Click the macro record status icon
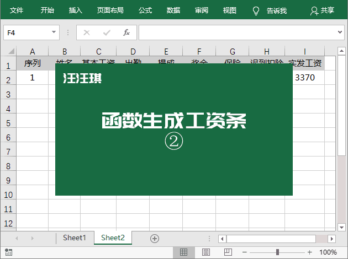 point(8,252)
